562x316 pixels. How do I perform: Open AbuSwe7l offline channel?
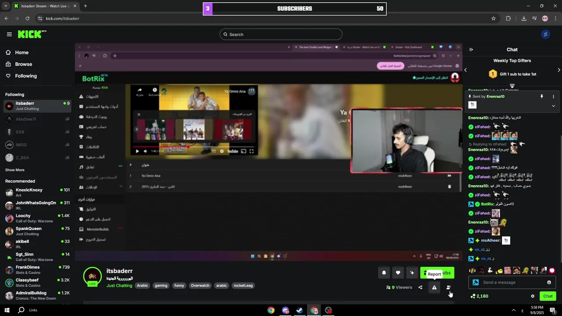point(37,119)
